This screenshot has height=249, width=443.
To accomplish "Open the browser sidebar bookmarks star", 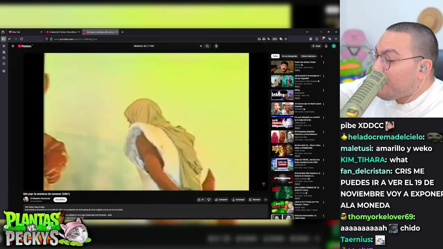I will 4,64.
